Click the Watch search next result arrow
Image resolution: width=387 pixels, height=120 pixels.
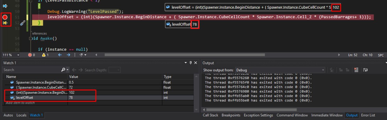coord(80,70)
